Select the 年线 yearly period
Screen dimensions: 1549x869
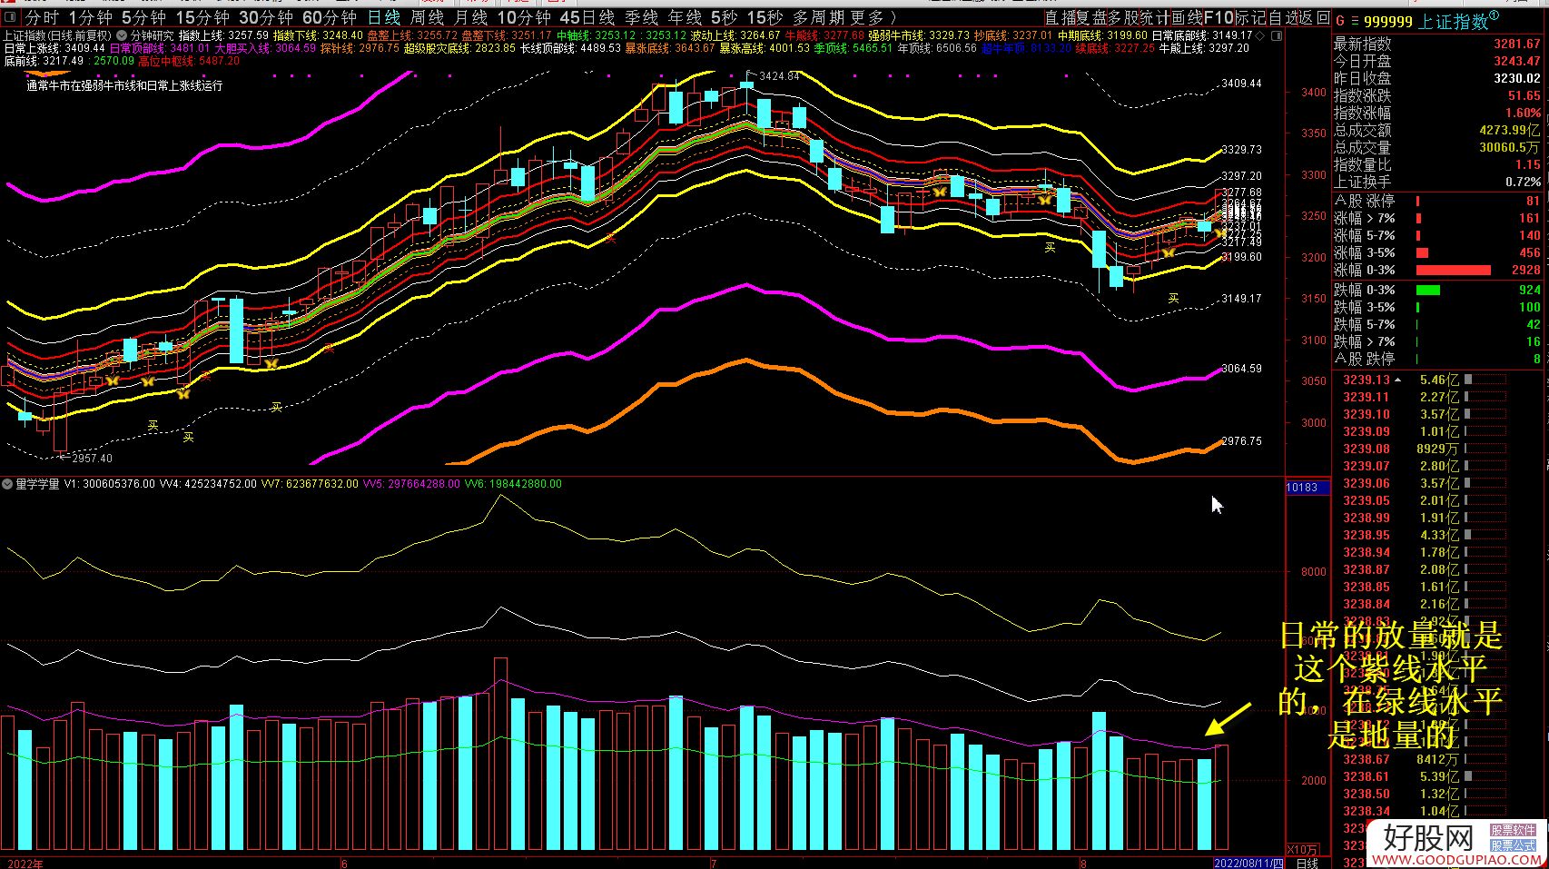(x=685, y=17)
